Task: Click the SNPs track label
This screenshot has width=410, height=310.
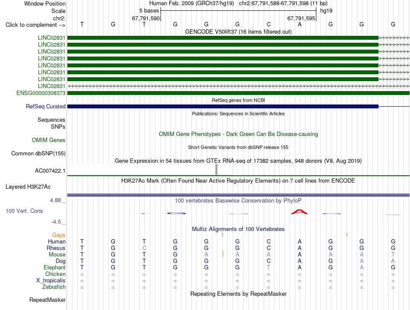Action: pyautogui.click(x=58, y=127)
